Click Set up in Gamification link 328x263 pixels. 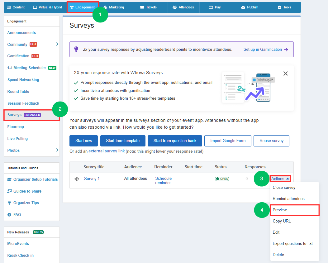(263, 49)
